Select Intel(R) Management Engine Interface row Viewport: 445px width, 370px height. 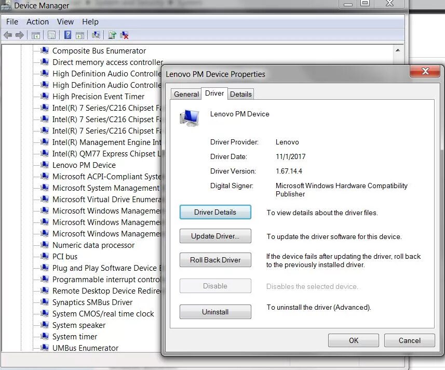pyautogui.click(x=106, y=142)
